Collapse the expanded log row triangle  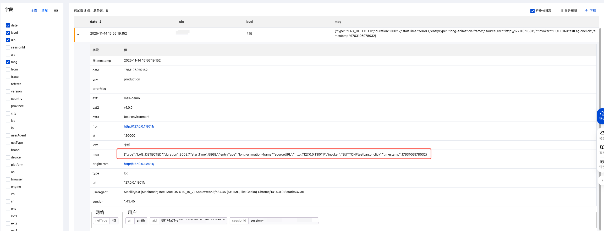[78, 35]
